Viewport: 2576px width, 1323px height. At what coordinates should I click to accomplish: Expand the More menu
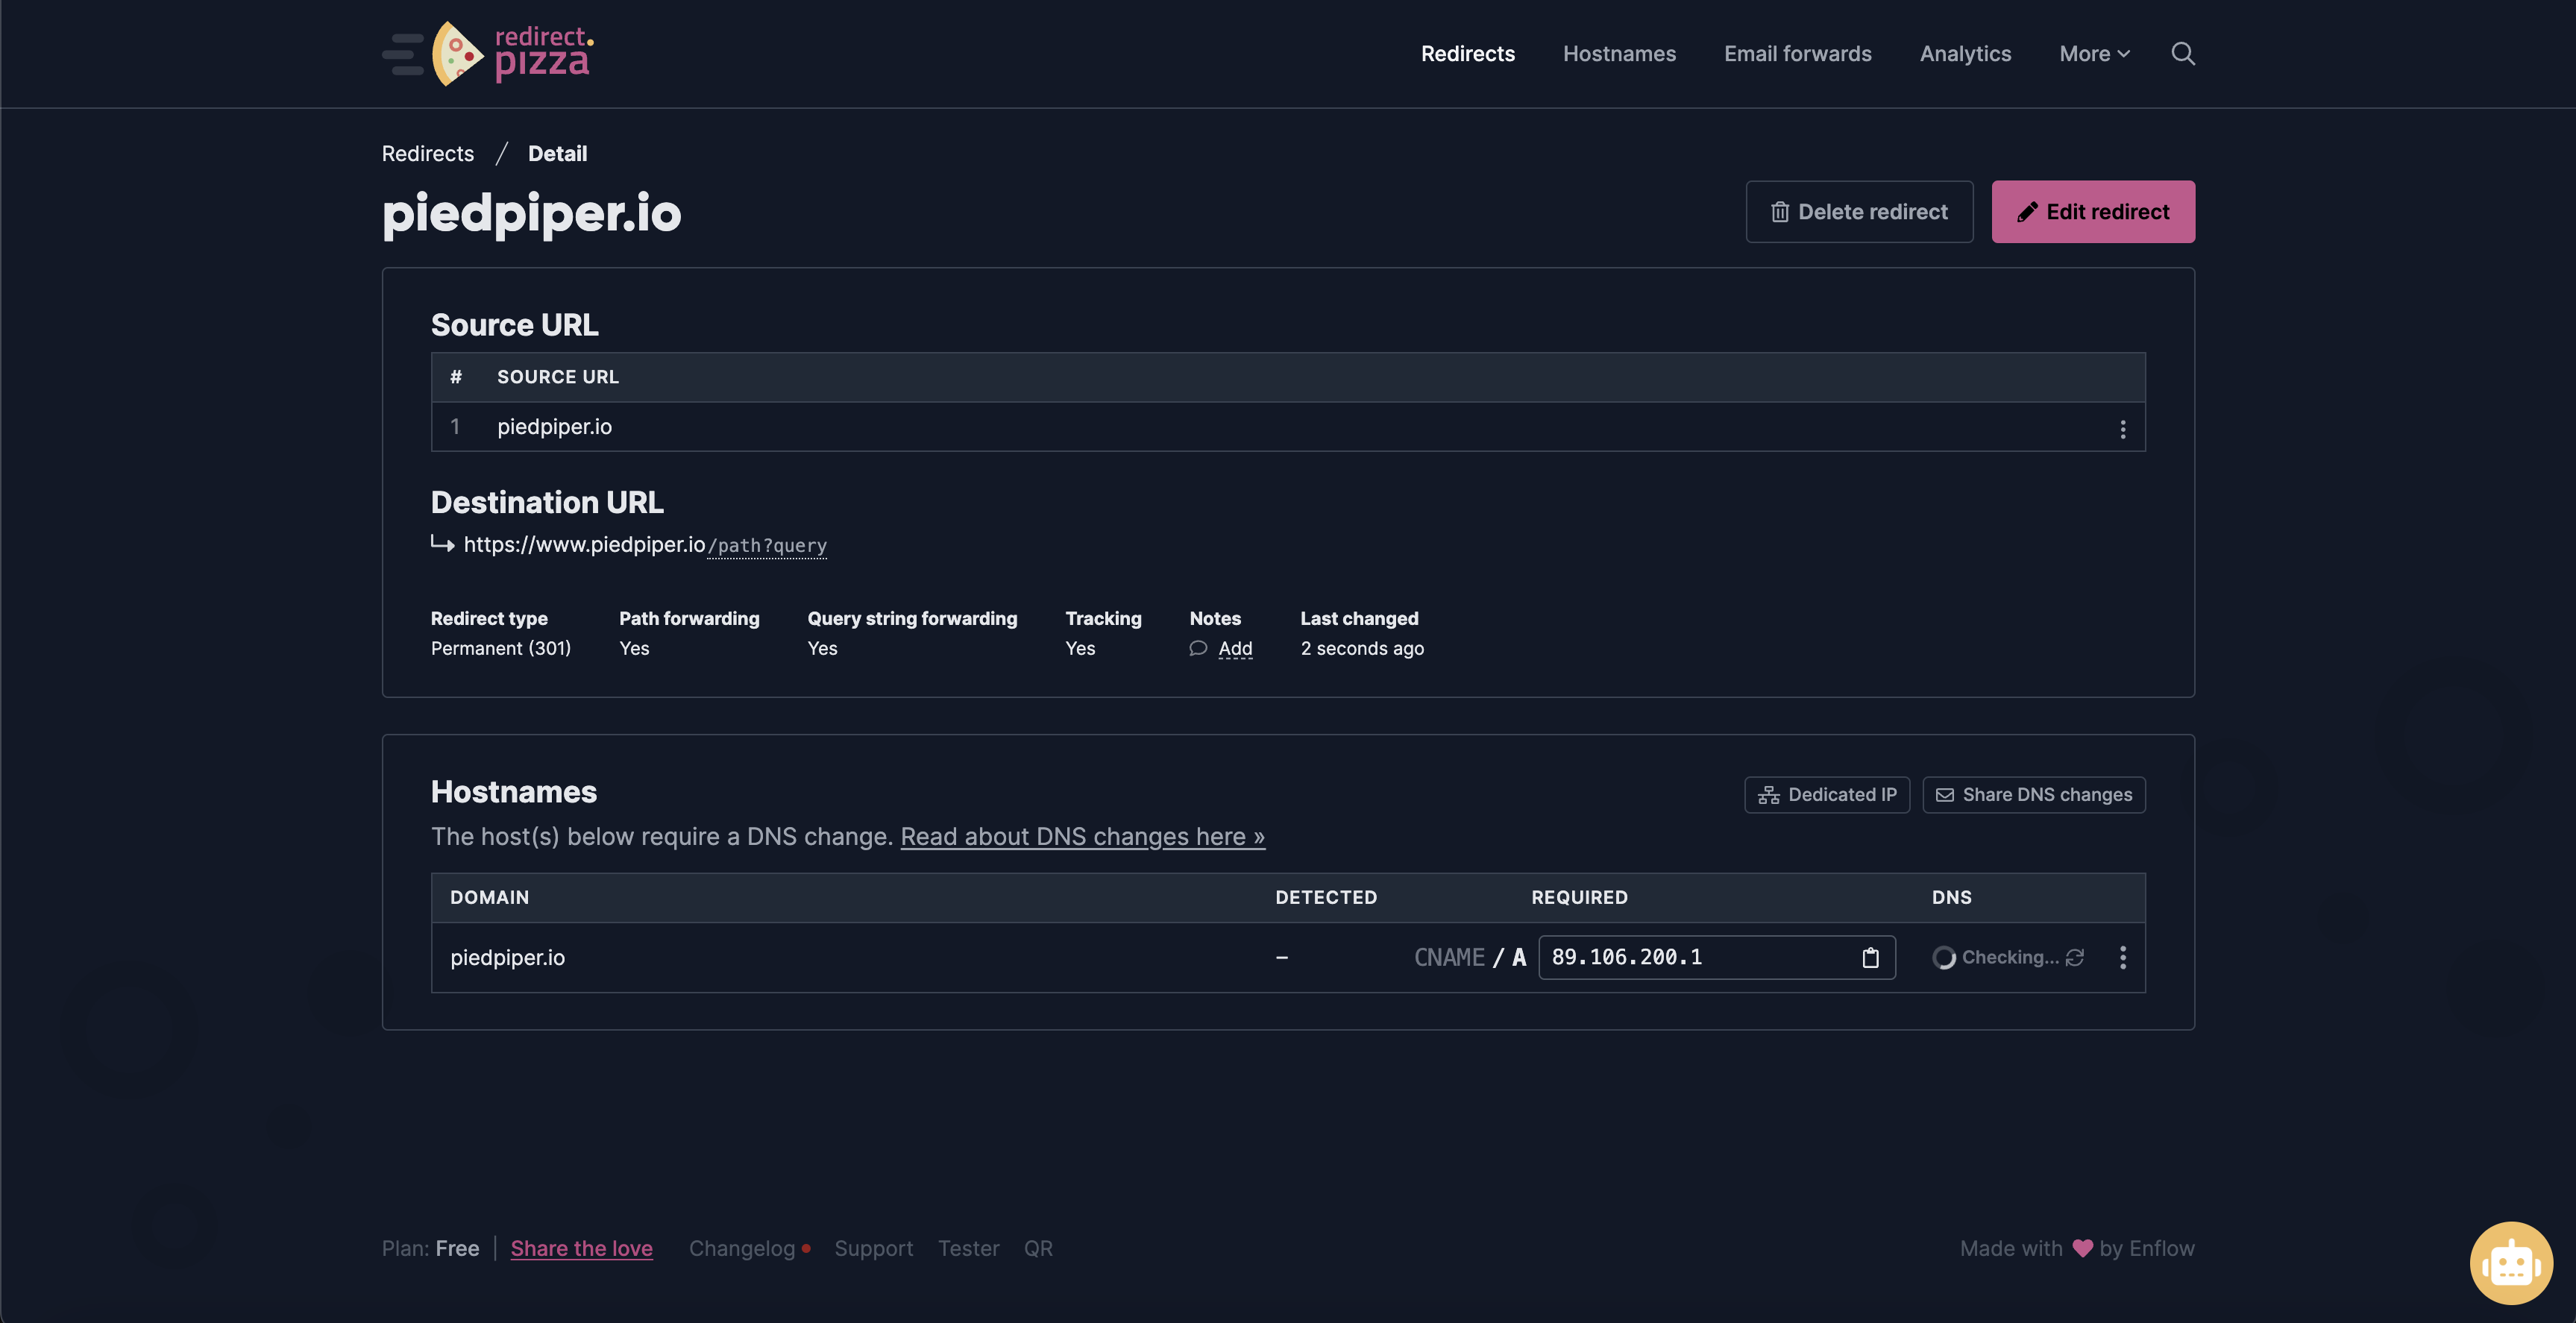(x=2094, y=54)
